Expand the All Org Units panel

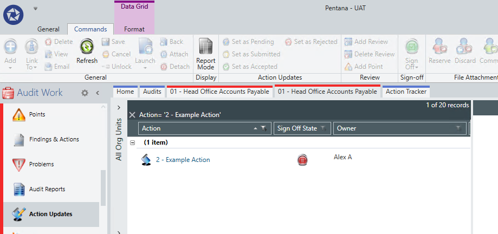(x=119, y=108)
